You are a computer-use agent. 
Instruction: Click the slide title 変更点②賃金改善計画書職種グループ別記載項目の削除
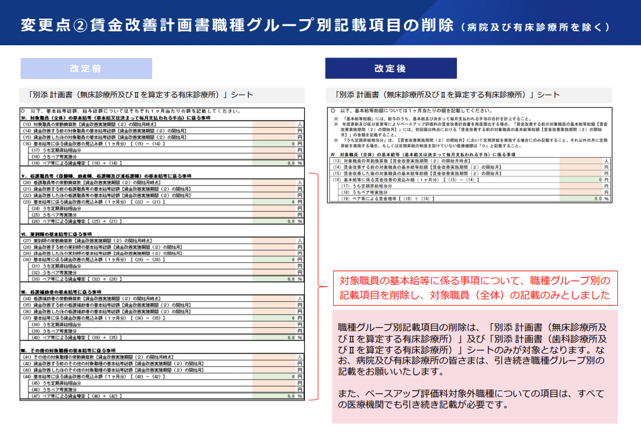point(237,26)
